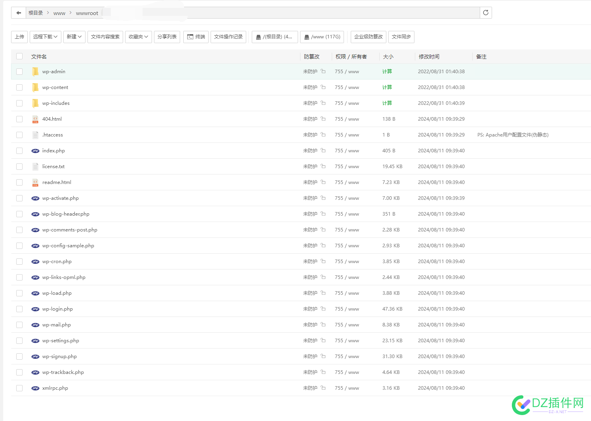Screen dimensions: 591x421
Task: Click the .htaccess file icon
Action: click(x=35, y=135)
